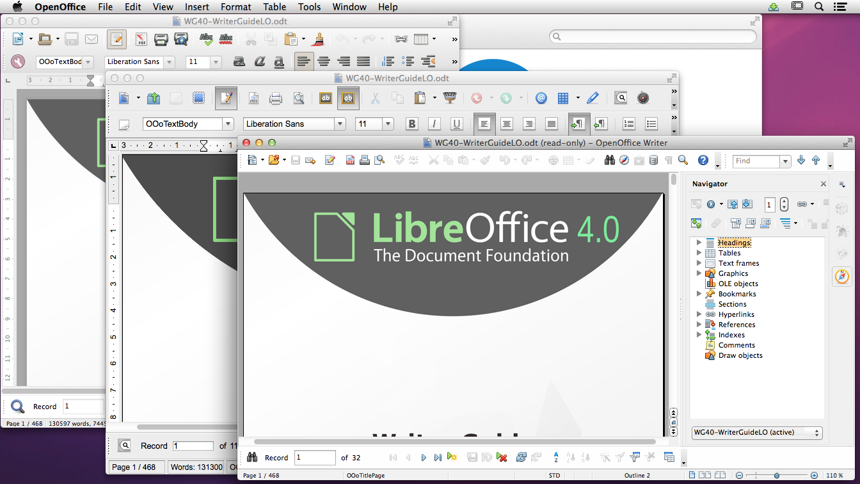
Task: Open the Liberation Sans font name dropdown
Action: click(340, 124)
